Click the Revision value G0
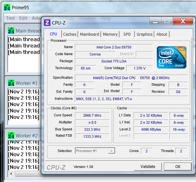 pyautogui.click(x=178, y=92)
